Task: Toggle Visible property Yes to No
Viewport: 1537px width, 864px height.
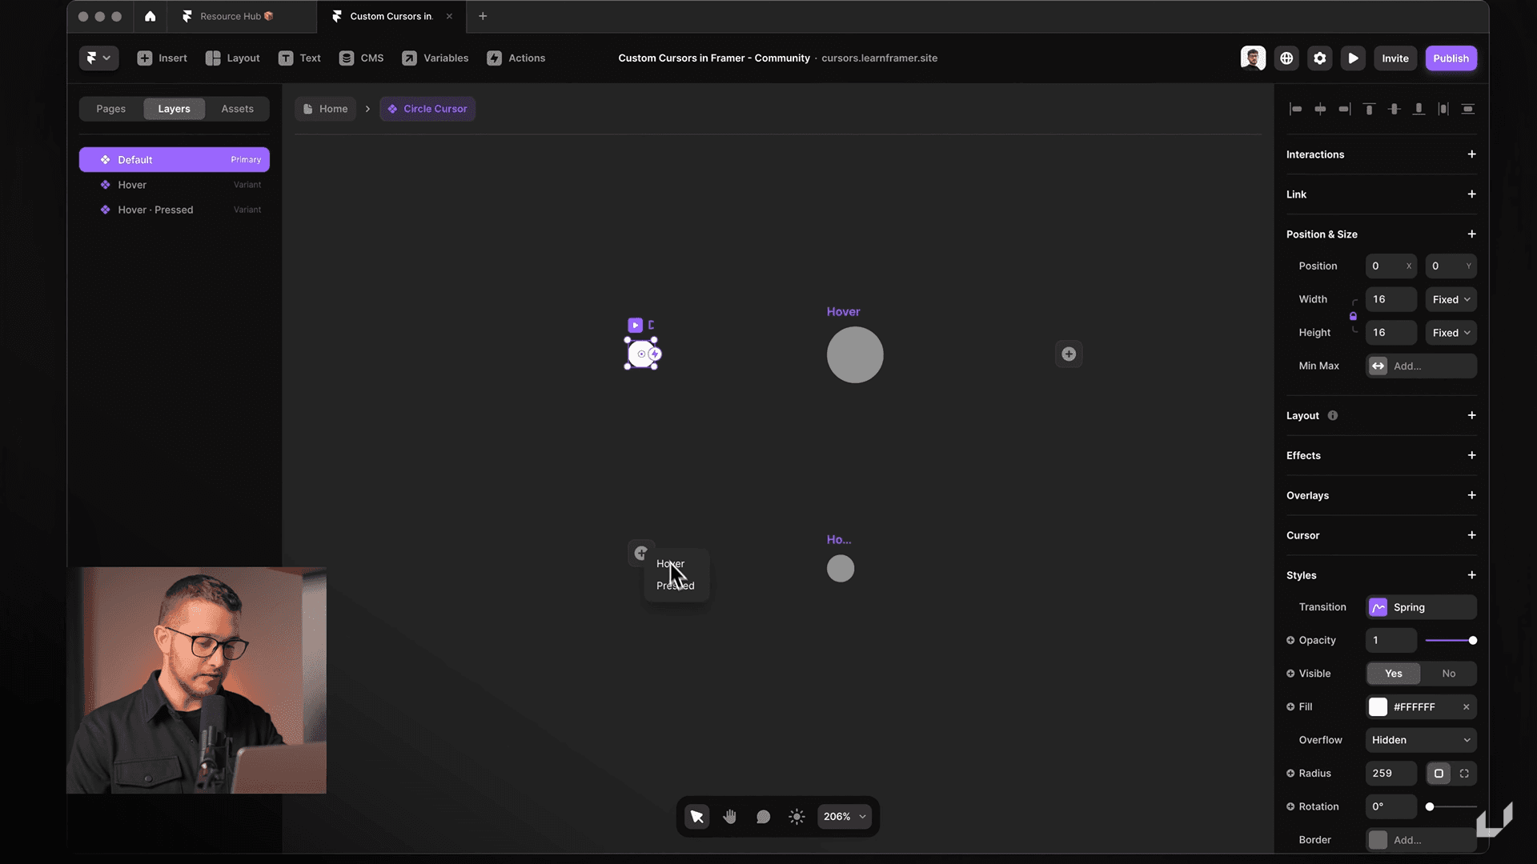Action: pyautogui.click(x=1447, y=673)
